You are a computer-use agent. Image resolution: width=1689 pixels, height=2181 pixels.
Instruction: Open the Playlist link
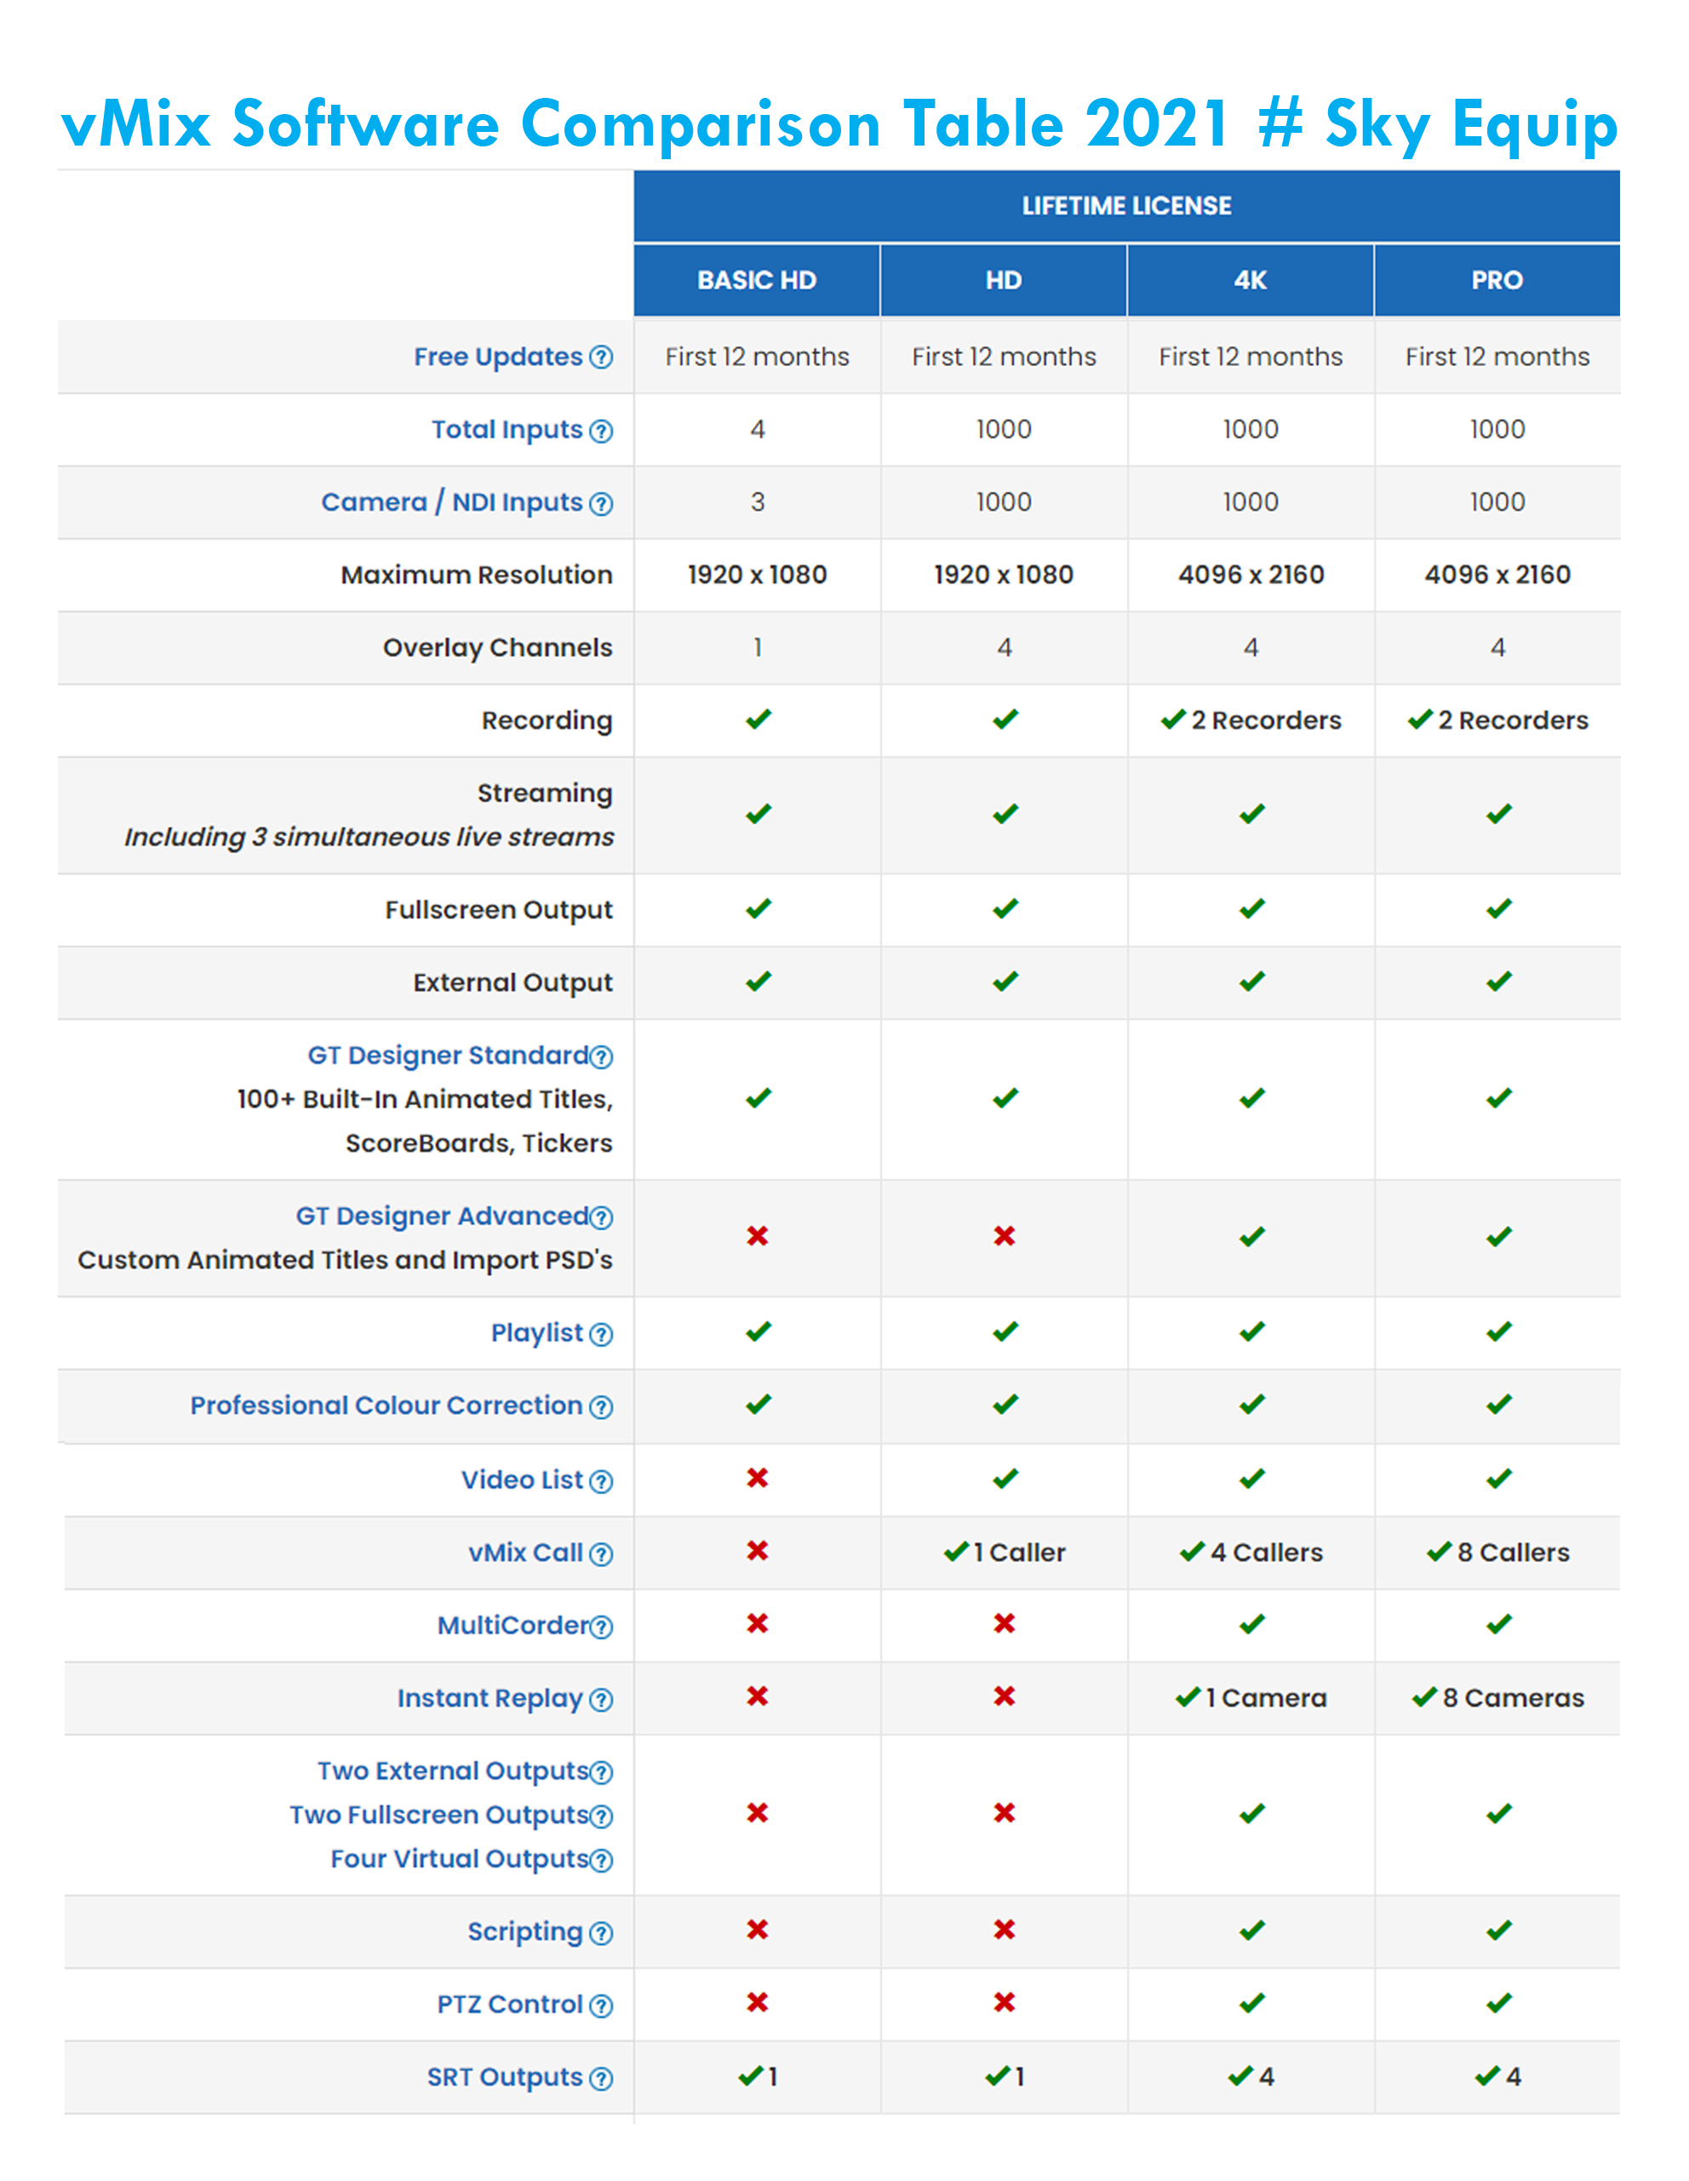[x=536, y=1333]
